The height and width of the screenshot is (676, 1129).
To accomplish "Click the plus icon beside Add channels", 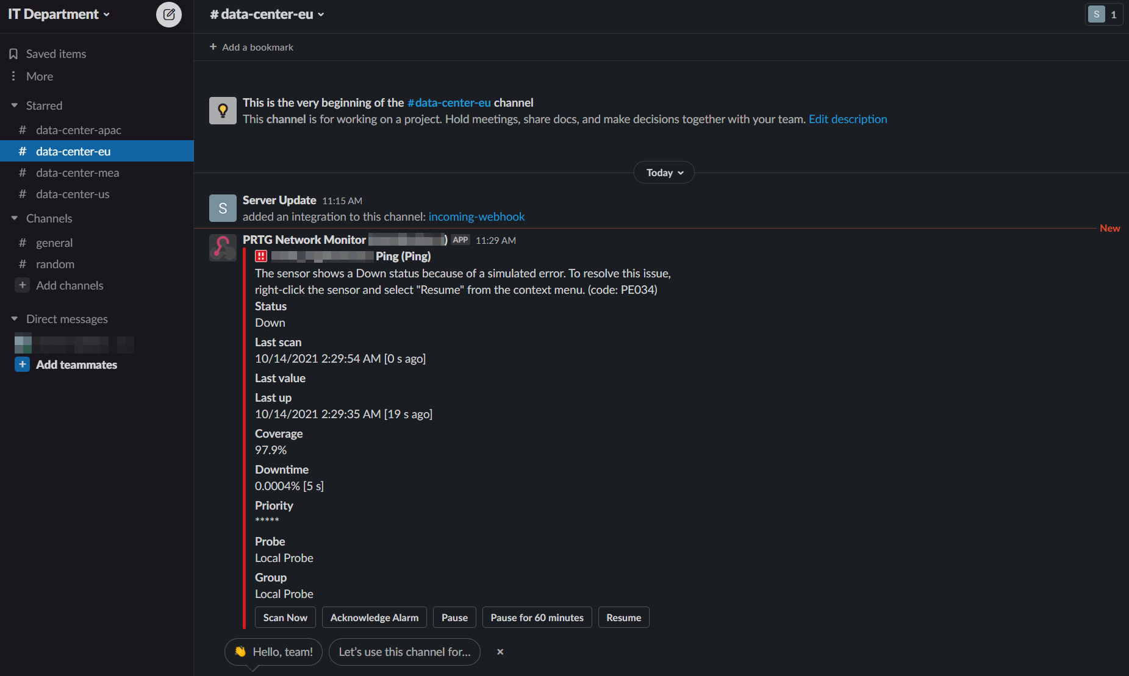I will tap(23, 285).
